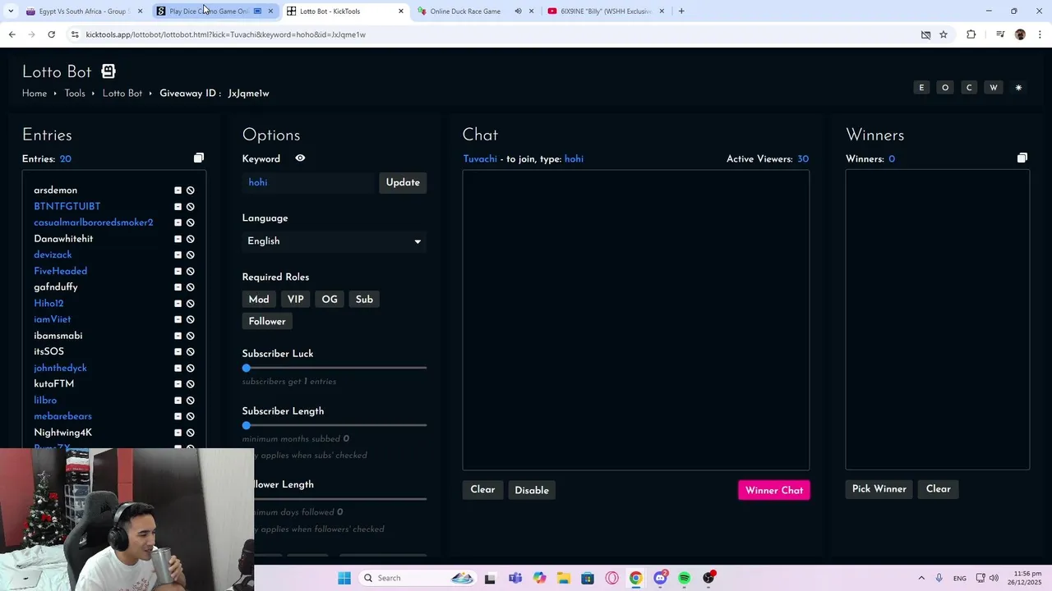Open Discord from the taskbar

pos(660,578)
